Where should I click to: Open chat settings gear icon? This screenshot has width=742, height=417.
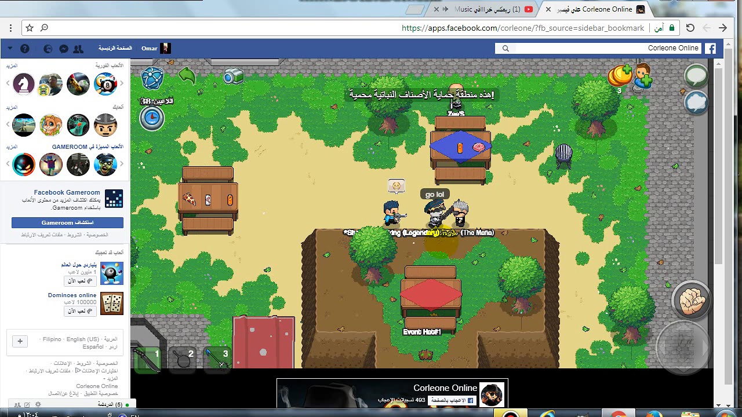click(x=38, y=405)
